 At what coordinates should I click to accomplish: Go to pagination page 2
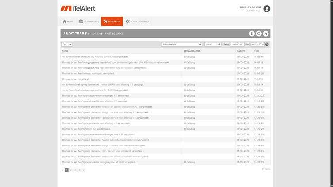pyautogui.click(x=71, y=170)
